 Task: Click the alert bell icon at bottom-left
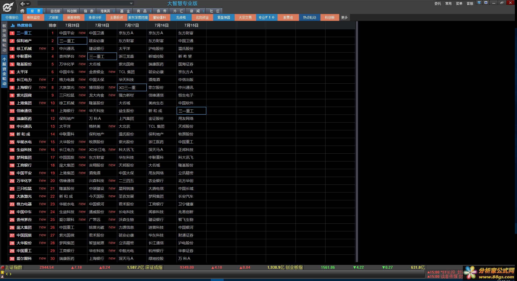[2, 276]
